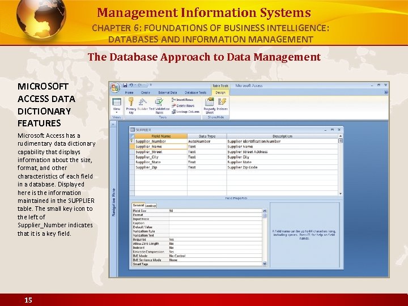Click the Text data type for Supplier_Name
The height and width of the screenshot is (306, 408).
click(x=207, y=147)
